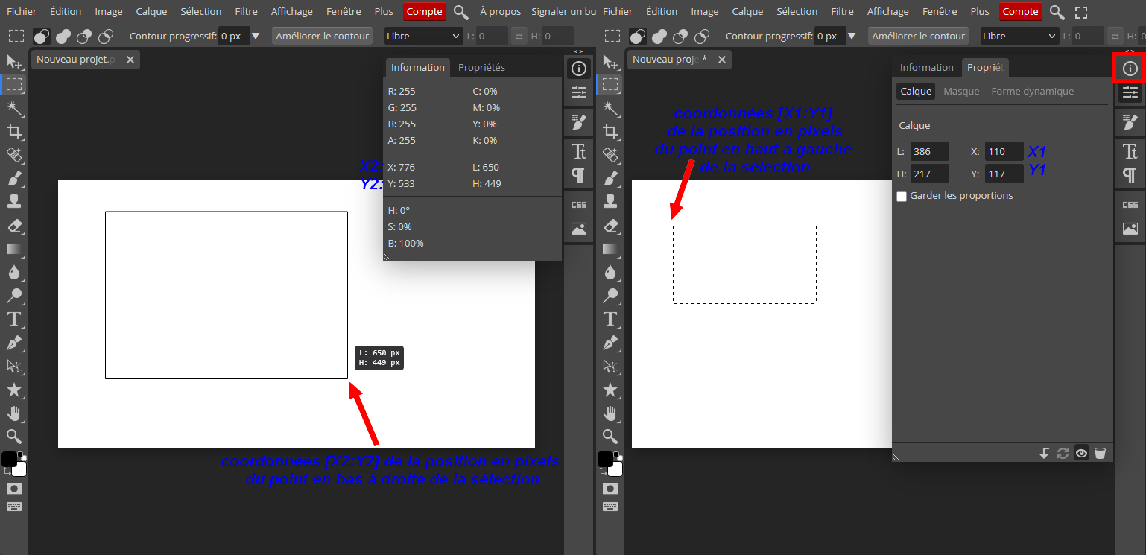The width and height of the screenshot is (1146, 555).
Task: Open À propos in the left window
Action: [x=500, y=12]
